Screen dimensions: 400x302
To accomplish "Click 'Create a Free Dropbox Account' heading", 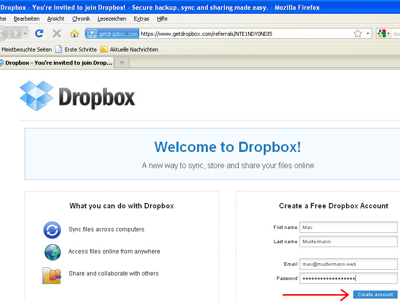I will [x=334, y=206].
